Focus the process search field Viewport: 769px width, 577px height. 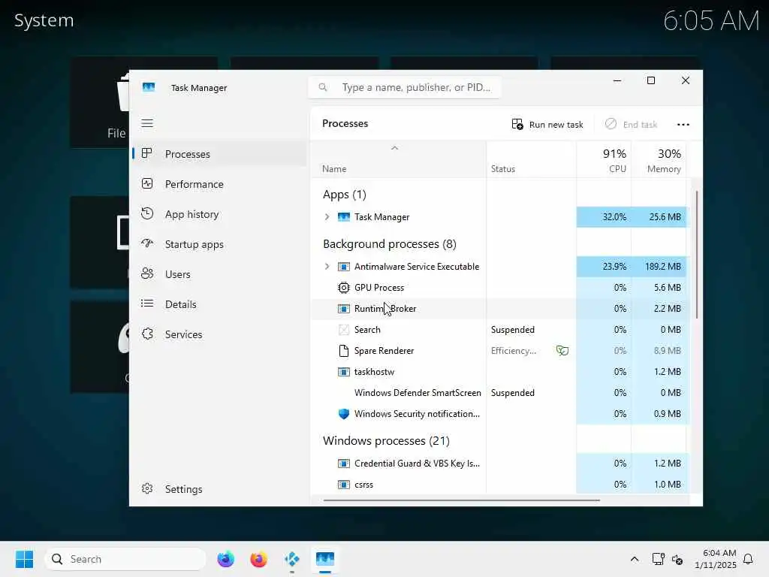405,87
